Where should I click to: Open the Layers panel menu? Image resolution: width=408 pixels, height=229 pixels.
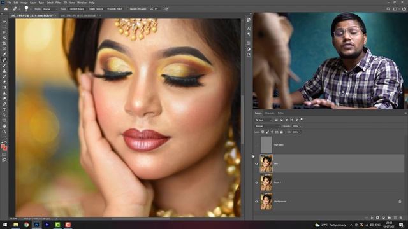click(405, 113)
